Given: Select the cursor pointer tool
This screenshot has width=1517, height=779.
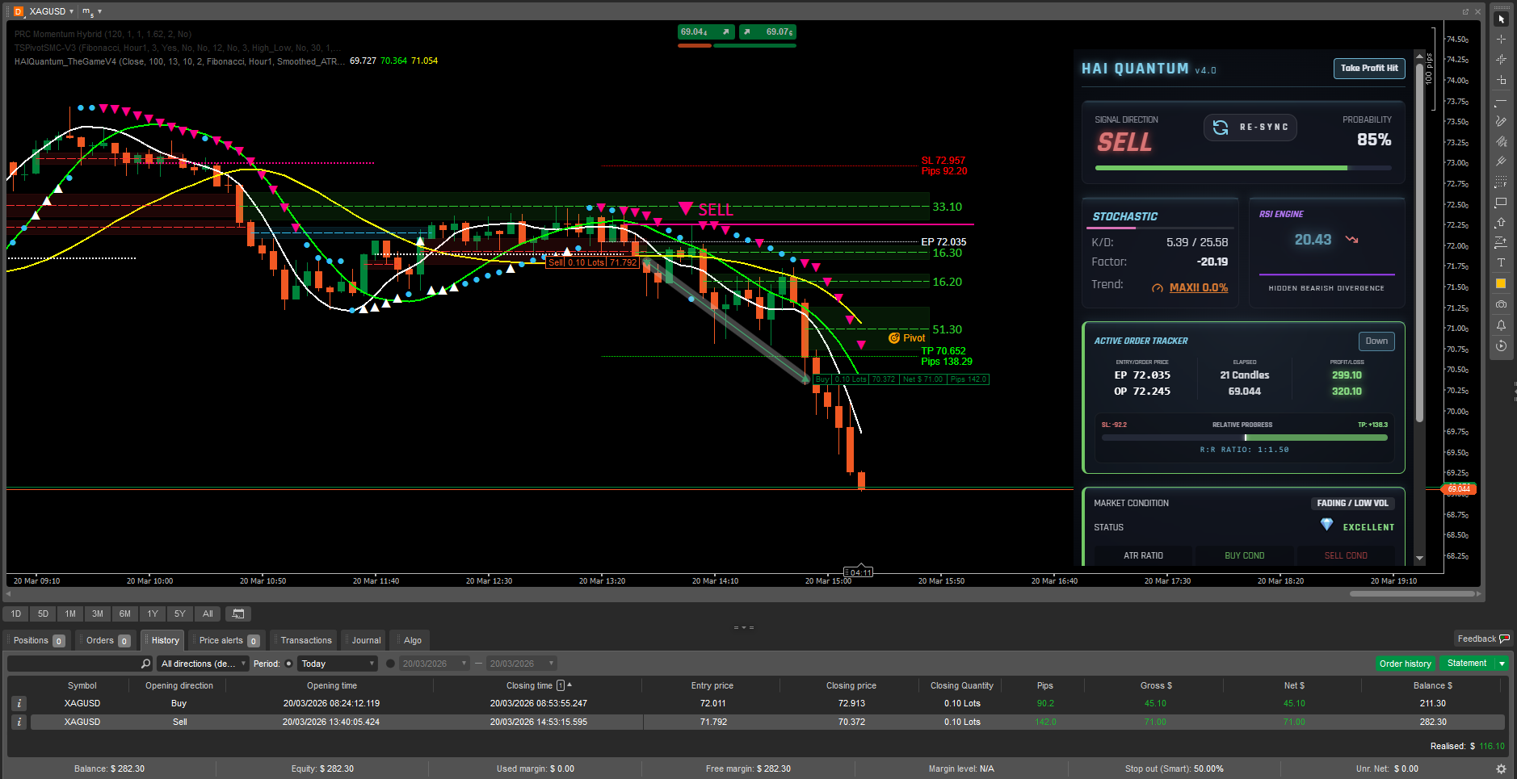Looking at the screenshot, I should pos(1501,19).
